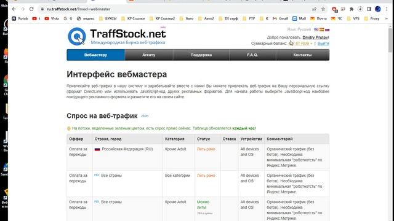The width and height of the screenshot is (394, 221).
Task: Open the Dmitry Prutov profile link
Action: click(315, 37)
